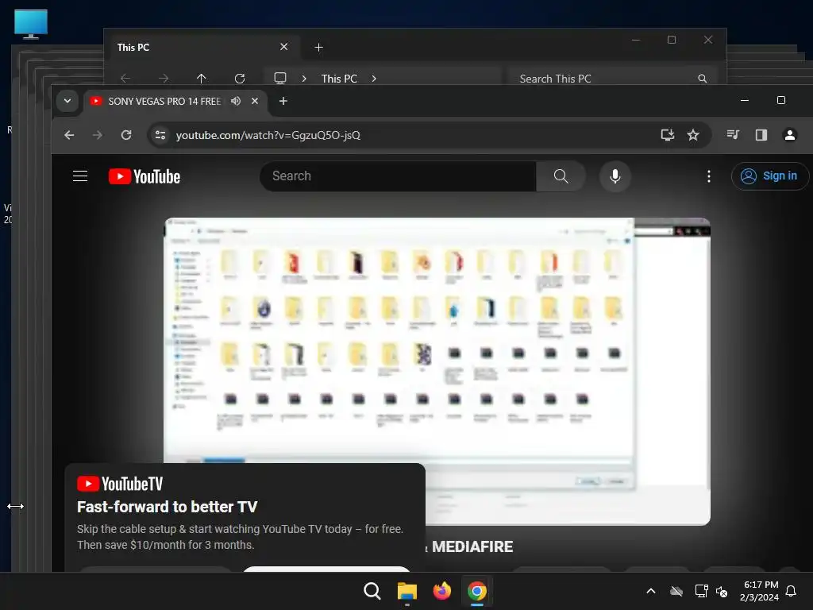Go up one level in File Explorer
The image size is (813, 610).
point(201,79)
